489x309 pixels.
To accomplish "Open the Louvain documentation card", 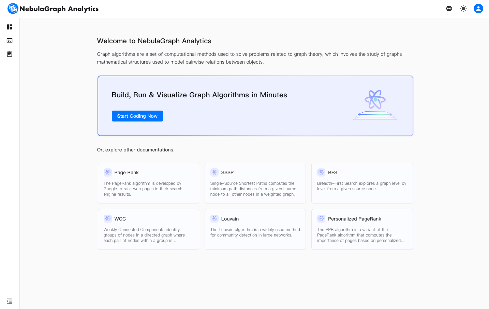I will (x=255, y=229).
